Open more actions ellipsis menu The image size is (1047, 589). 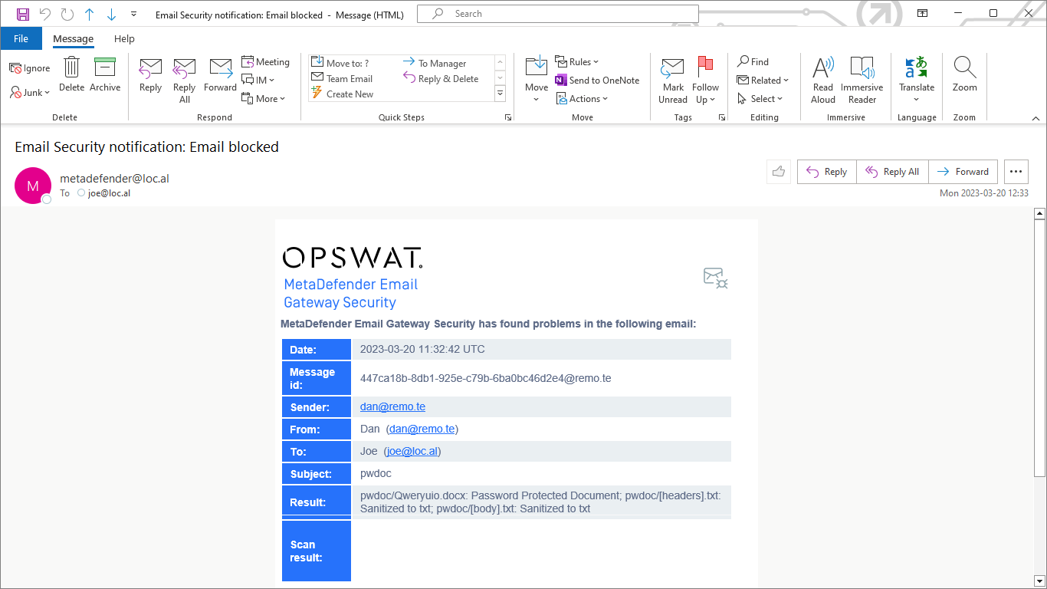click(x=1016, y=172)
